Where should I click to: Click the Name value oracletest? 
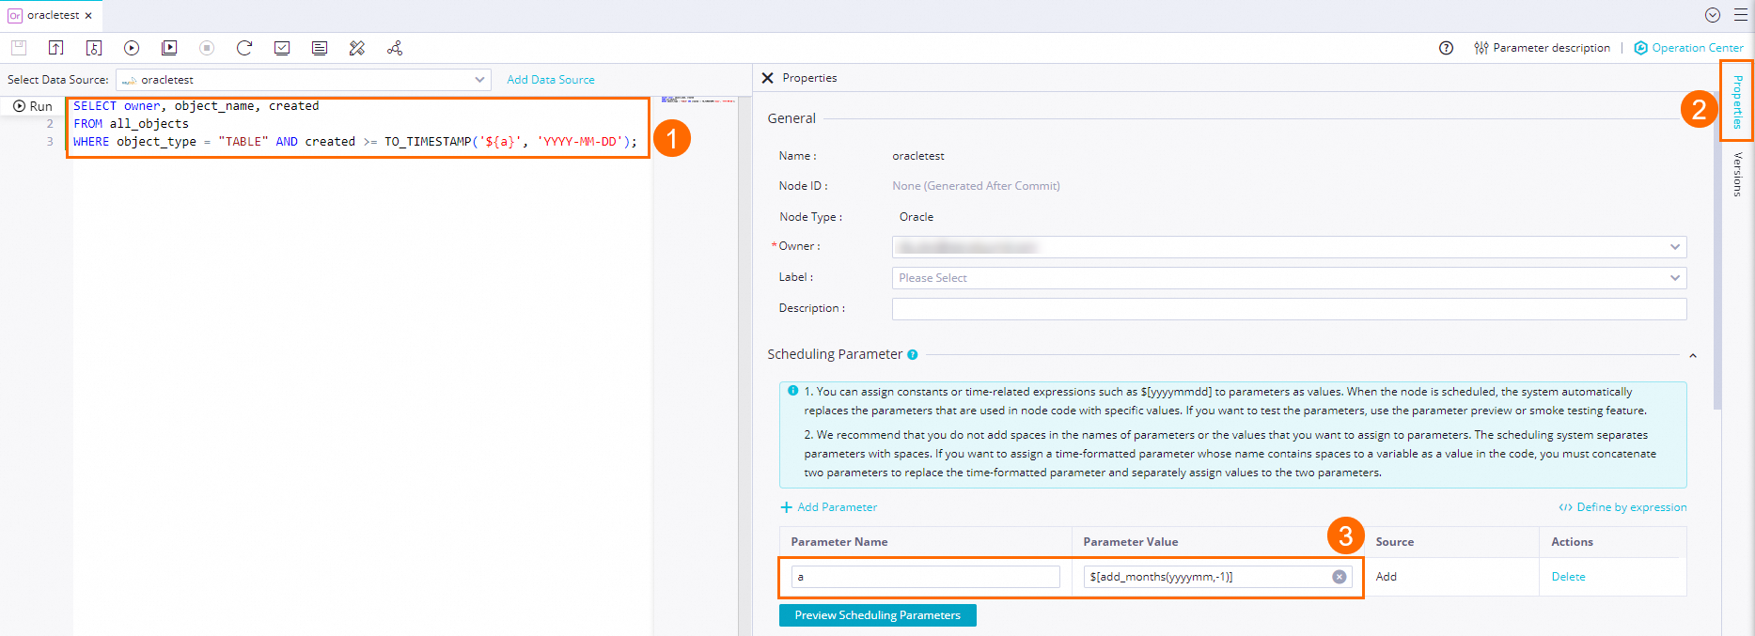918,156
